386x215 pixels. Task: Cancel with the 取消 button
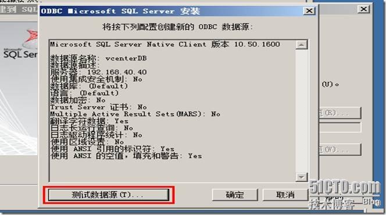tap(285, 195)
